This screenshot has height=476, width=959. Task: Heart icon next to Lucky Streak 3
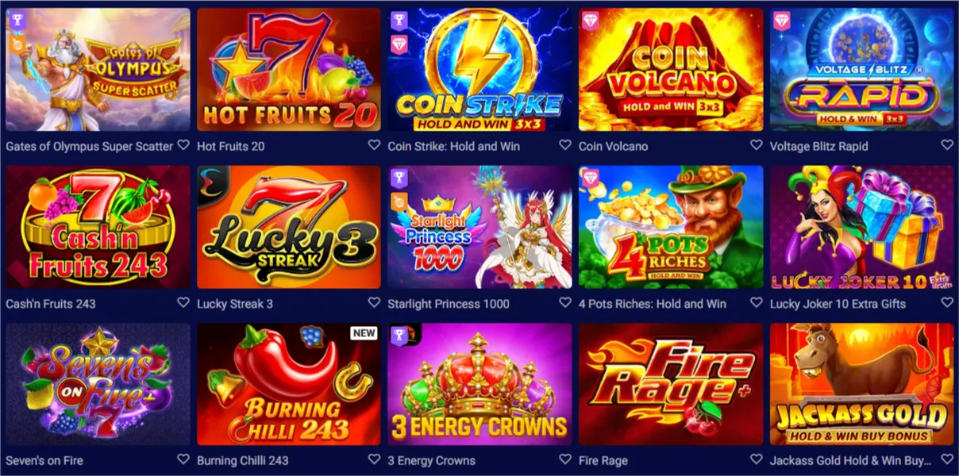click(x=374, y=302)
